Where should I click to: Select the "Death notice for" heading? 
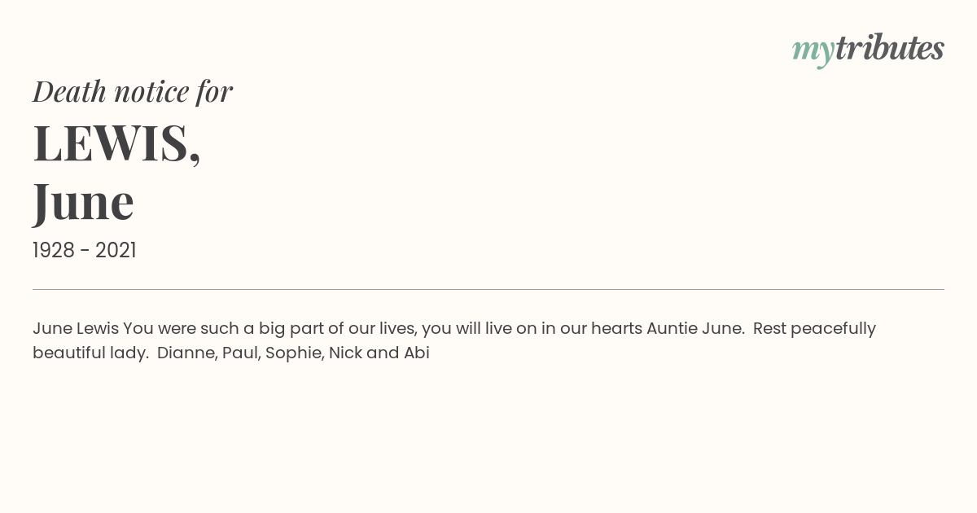coord(133,92)
